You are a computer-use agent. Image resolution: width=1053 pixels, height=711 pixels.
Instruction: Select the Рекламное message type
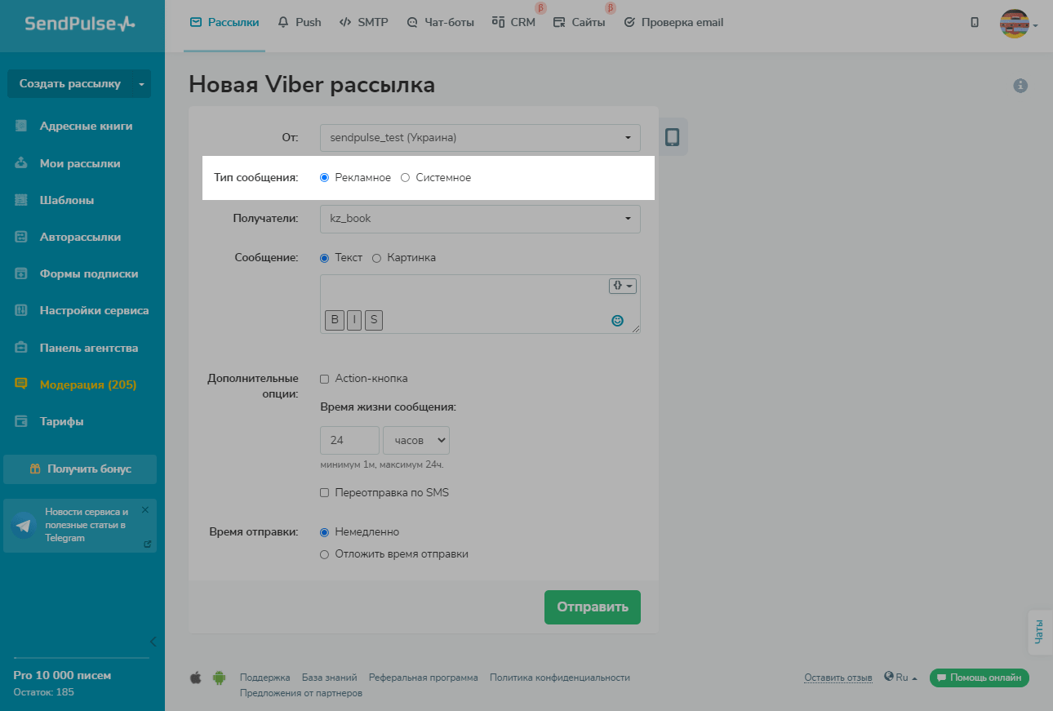pyautogui.click(x=324, y=177)
